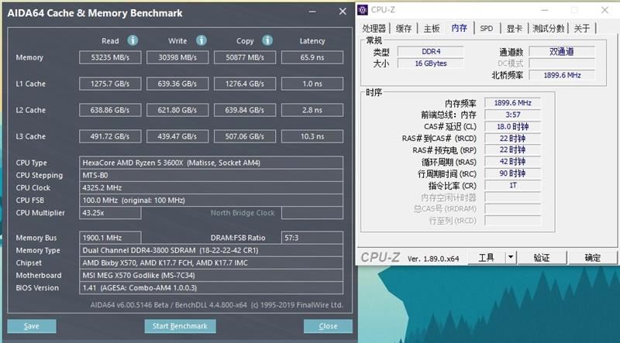This screenshot has height=343, width=620.
Task: Switch to the 缓存 tab in CPU-Z
Action: coord(404,29)
